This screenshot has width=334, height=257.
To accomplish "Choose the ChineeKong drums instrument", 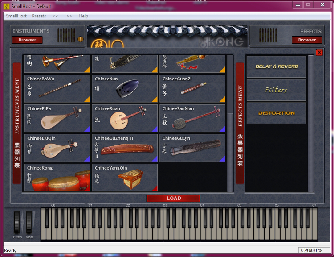I will (57, 178).
